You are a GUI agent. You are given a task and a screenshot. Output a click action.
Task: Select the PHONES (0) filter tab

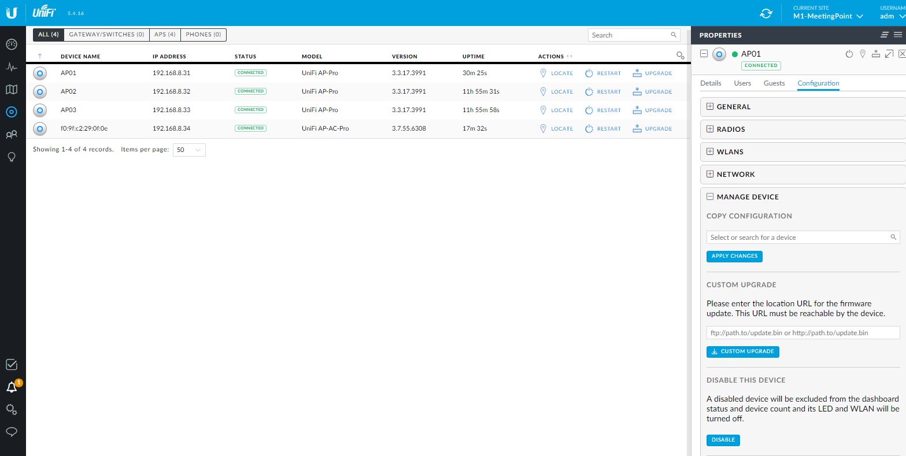[x=204, y=35]
